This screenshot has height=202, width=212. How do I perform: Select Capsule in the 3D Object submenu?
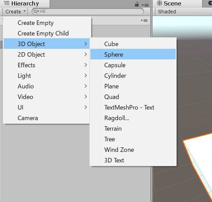115,65
